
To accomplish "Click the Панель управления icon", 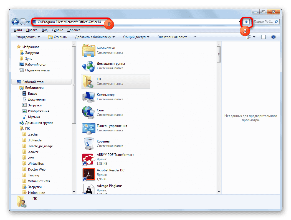I will click(x=89, y=128).
